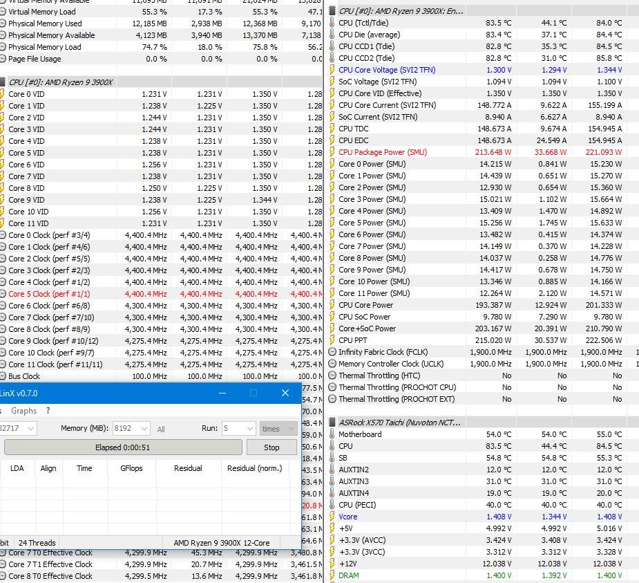Click the LDA column header in LinX
This screenshot has height=583, width=639.
click(x=17, y=468)
